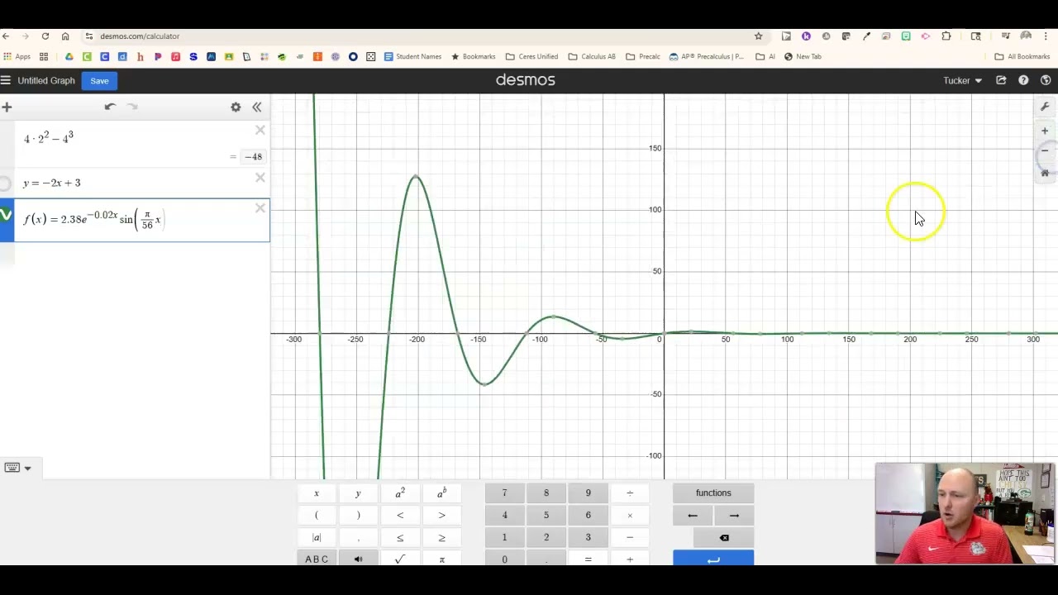Open the Precalc bookmark folder

(643, 56)
